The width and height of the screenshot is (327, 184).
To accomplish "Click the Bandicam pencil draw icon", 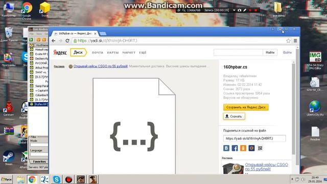I will coord(245,10).
